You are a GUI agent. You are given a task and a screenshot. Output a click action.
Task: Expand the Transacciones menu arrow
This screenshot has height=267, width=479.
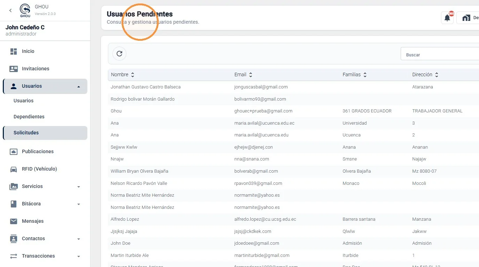79,257
